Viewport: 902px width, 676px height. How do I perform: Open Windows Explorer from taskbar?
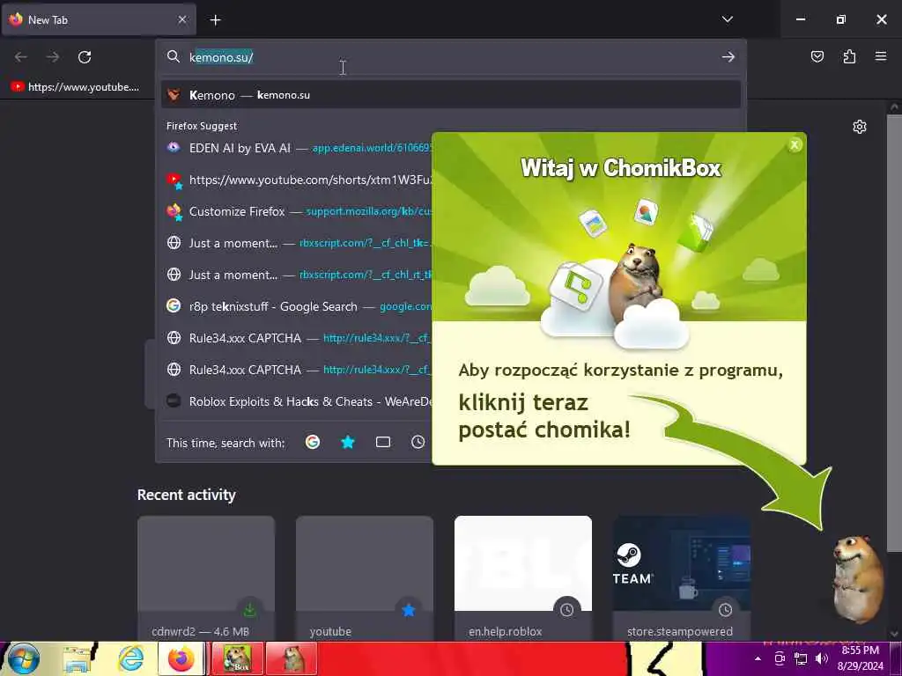78,658
